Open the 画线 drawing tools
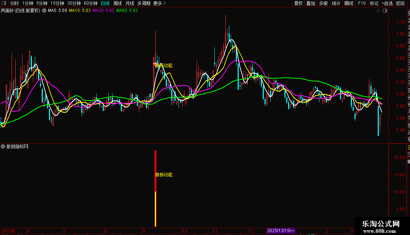Screen dimensions: 410x235 349,3
